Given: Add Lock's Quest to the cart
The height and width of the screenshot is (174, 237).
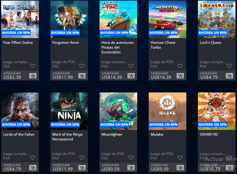Looking at the screenshot, I should 229,76.
